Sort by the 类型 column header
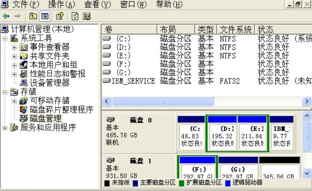The image size is (312, 191). pos(206,29)
